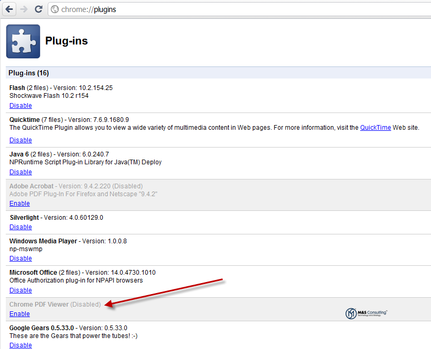Click the browser back arrow button
The image size is (431, 349).
pyautogui.click(x=9, y=9)
